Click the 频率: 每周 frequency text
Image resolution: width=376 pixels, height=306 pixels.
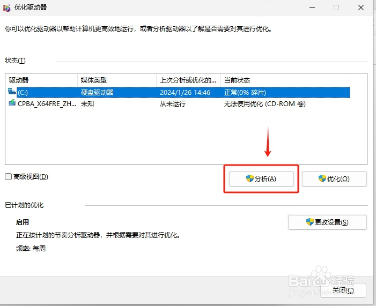31,248
